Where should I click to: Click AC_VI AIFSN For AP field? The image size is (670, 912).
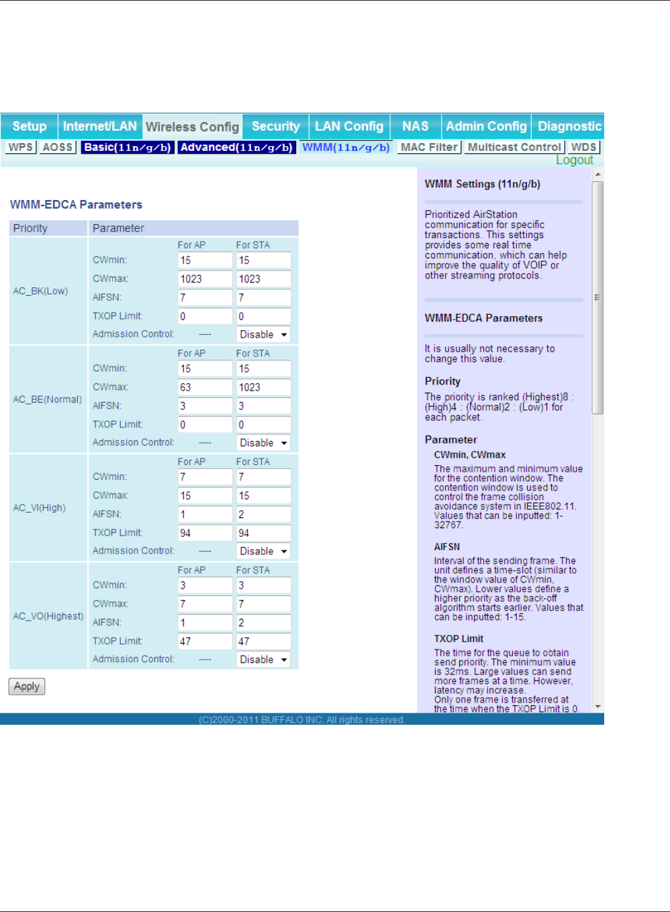pos(205,514)
